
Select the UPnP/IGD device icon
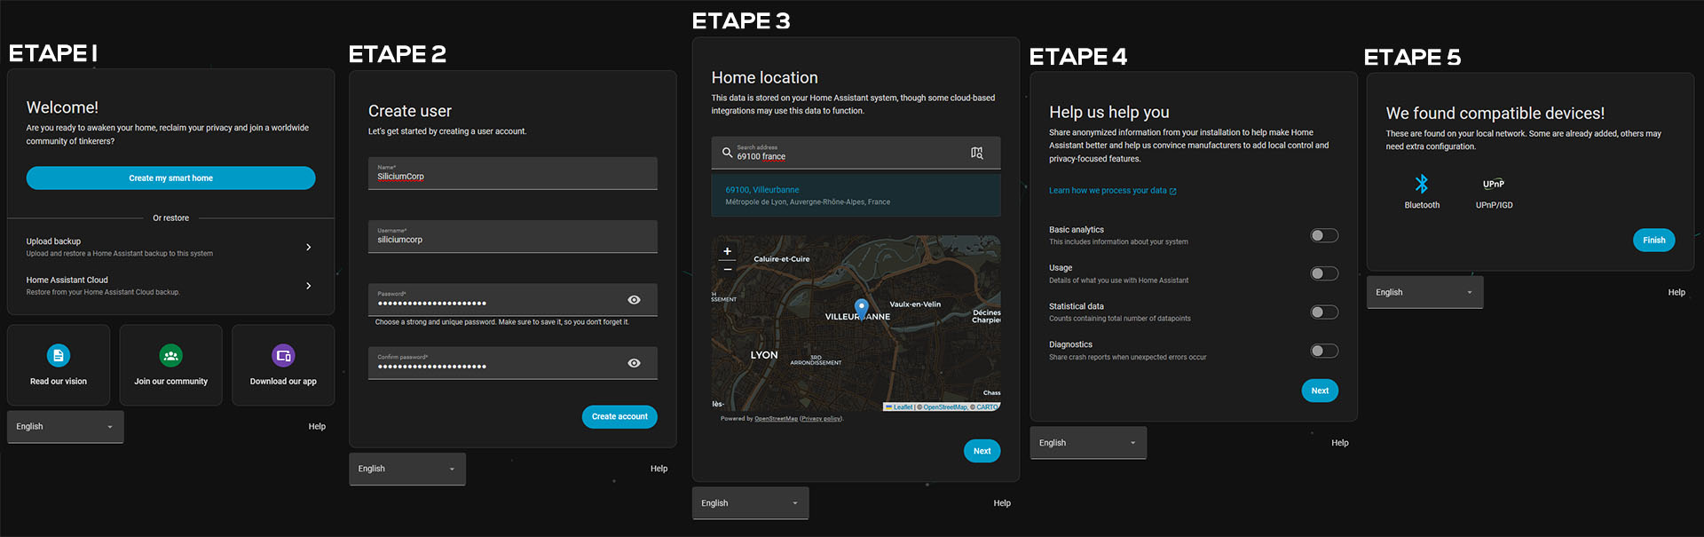point(1494,184)
